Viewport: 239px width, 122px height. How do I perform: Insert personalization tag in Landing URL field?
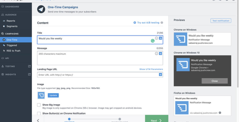coord(160,75)
